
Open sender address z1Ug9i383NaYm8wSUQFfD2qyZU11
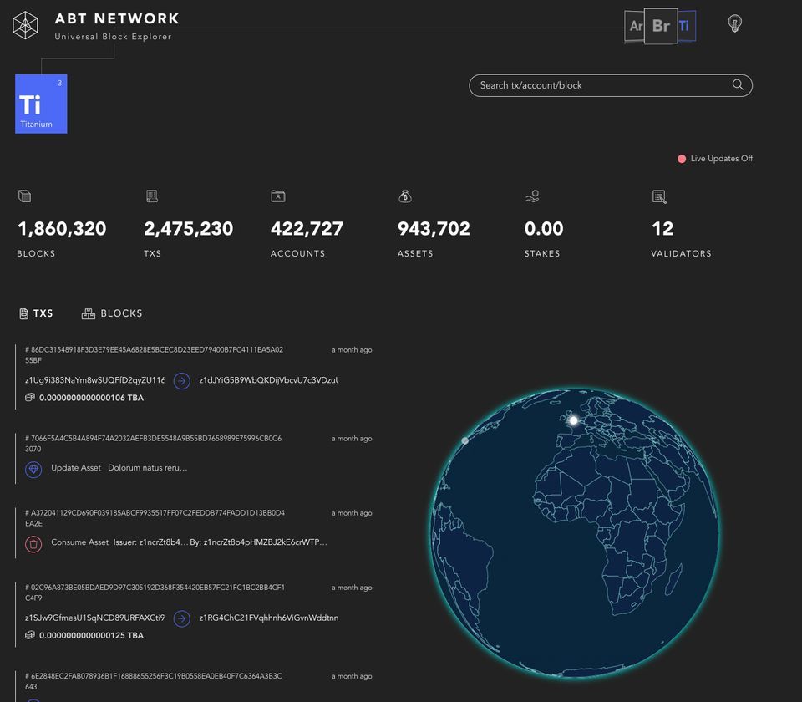pos(94,380)
